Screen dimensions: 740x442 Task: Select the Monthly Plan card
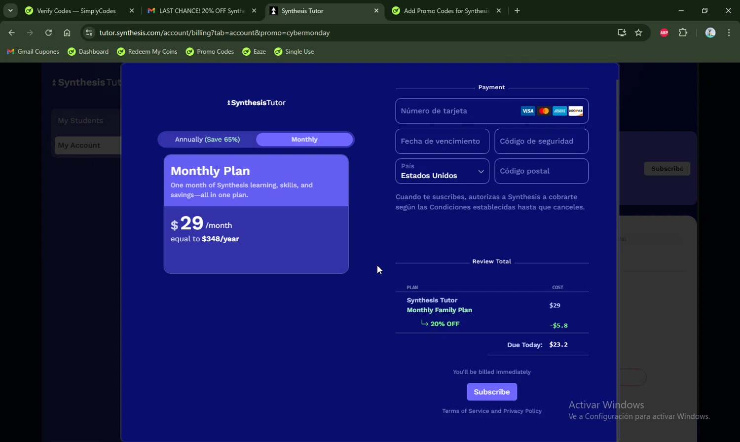point(256,214)
